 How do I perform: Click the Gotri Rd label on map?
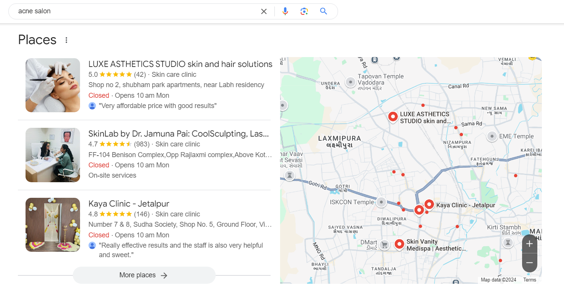(x=318, y=186)
